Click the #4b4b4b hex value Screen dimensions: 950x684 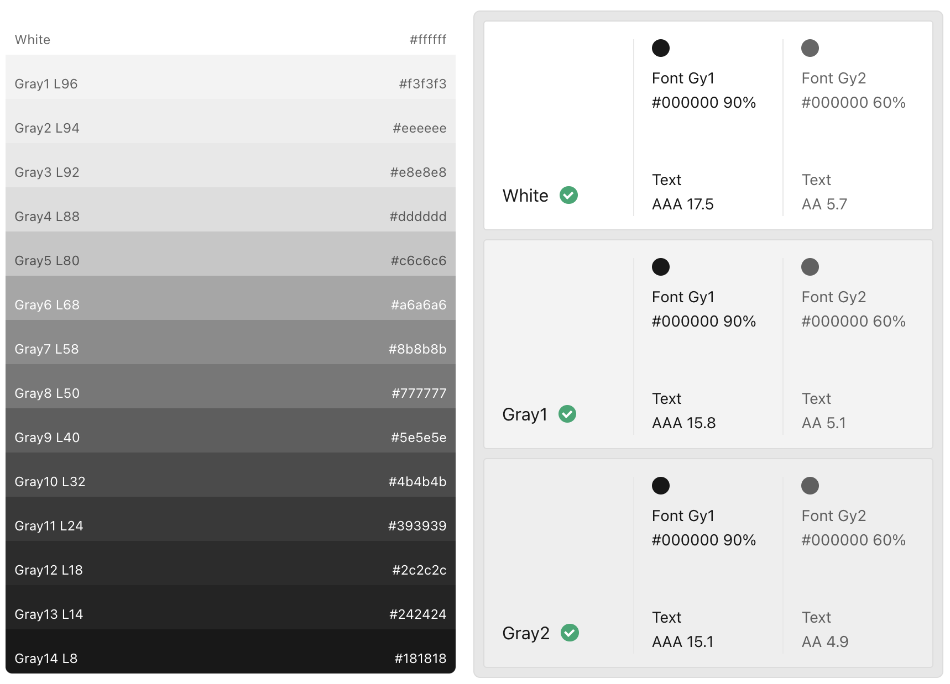coord(417,482)
